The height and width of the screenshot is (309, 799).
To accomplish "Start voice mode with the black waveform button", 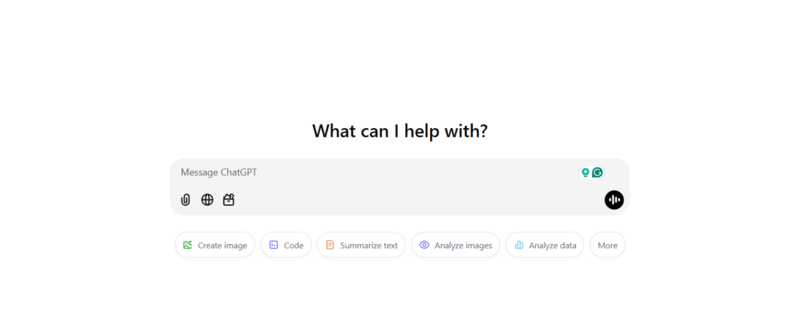I will 614,200.
